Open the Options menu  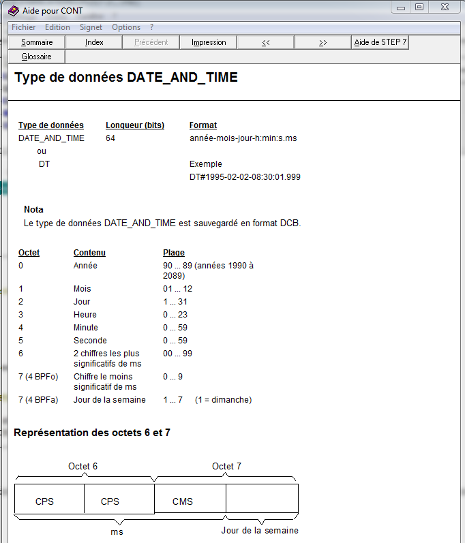coord(126,27)
